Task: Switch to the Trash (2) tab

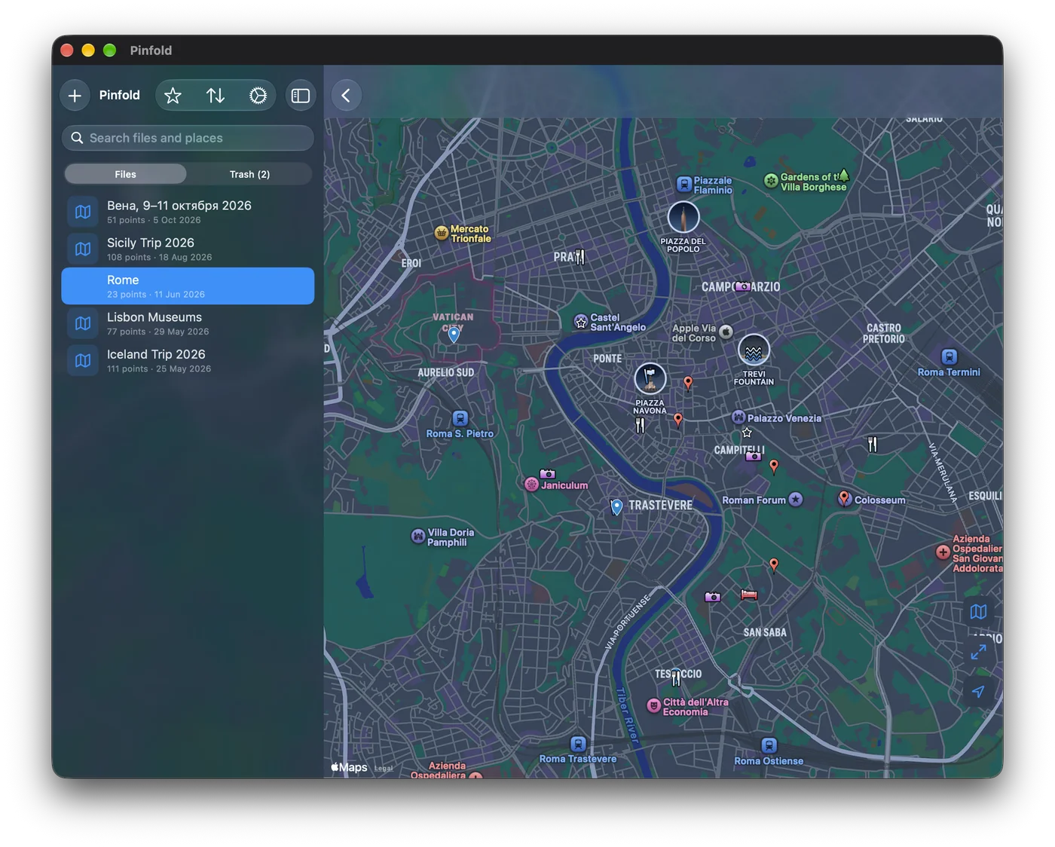Action: point(249,174)
